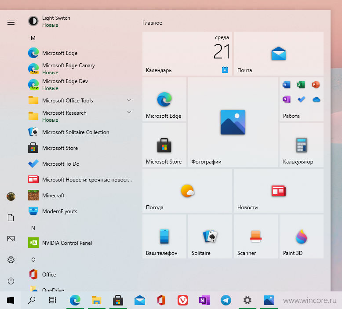This screenshot has height=309, width=342.
Task: Expand Microsoft Office Tools folder chevron
Action: (129, 100)
